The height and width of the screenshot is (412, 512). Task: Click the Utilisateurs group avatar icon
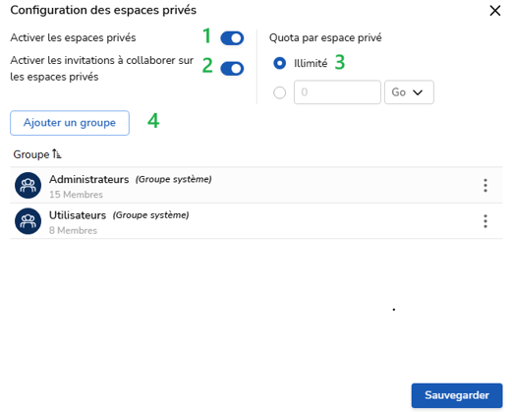point(28,221)
